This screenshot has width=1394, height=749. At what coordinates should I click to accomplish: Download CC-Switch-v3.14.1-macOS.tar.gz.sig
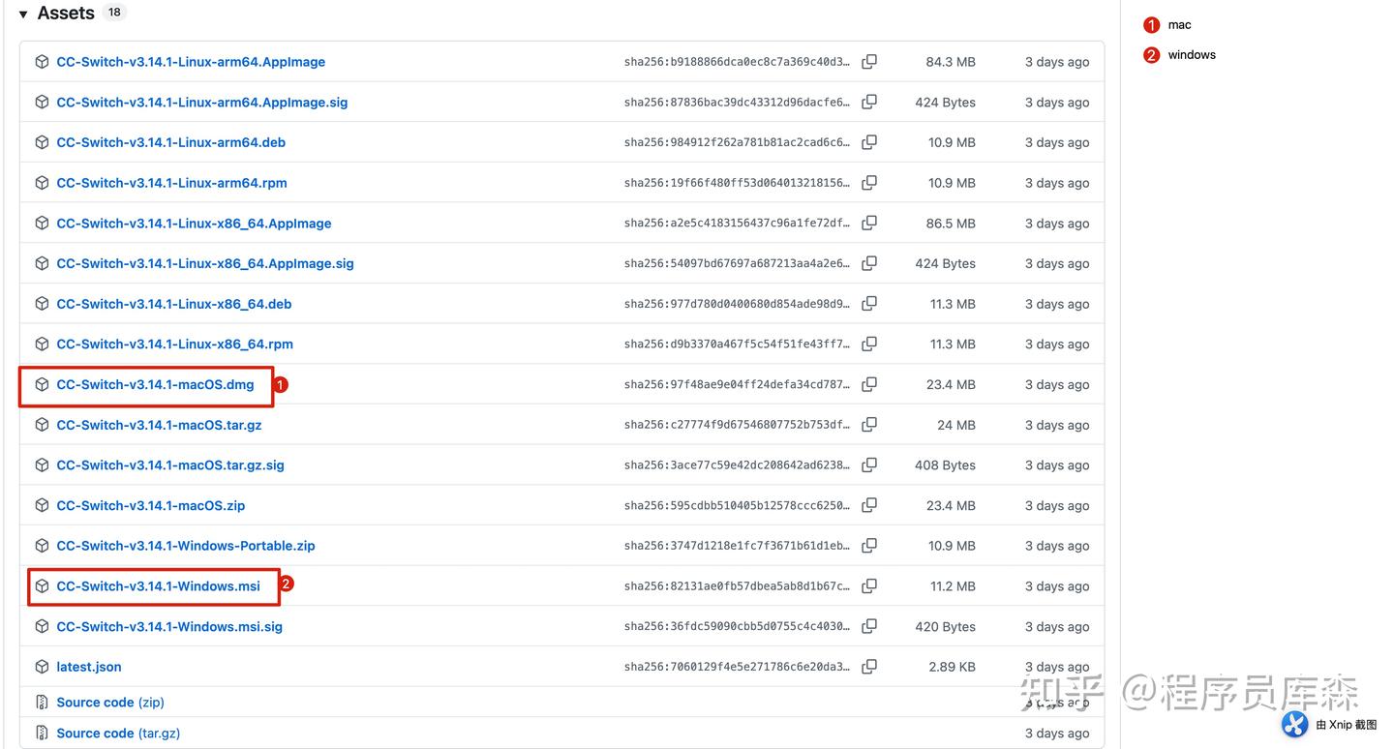point(170,464)
